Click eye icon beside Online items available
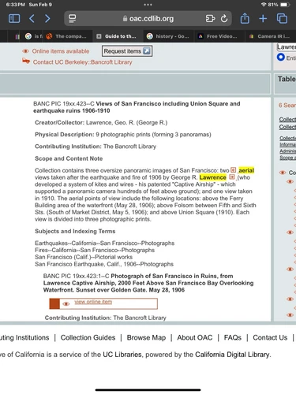This screenshot has height=394, width=296. [25, 51]
